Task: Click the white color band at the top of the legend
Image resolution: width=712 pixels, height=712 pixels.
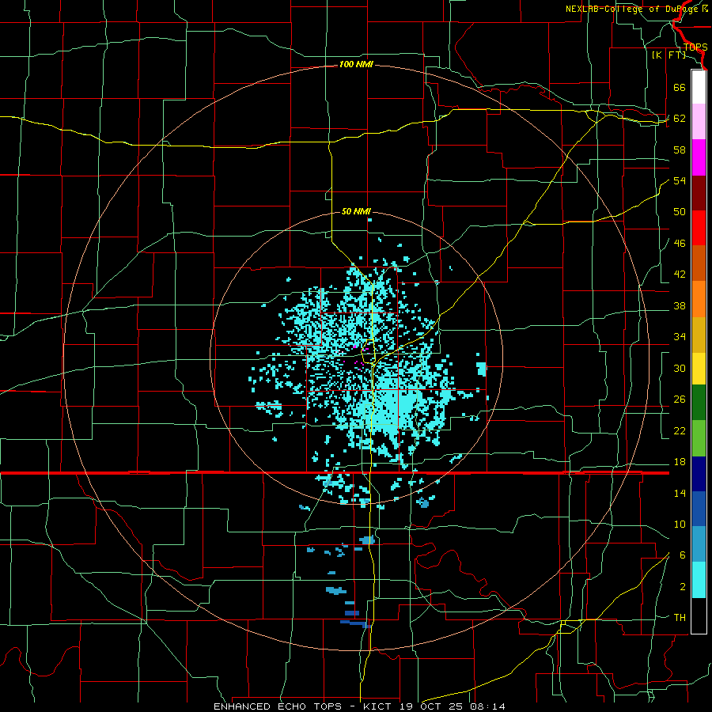Action: [699, 87]
